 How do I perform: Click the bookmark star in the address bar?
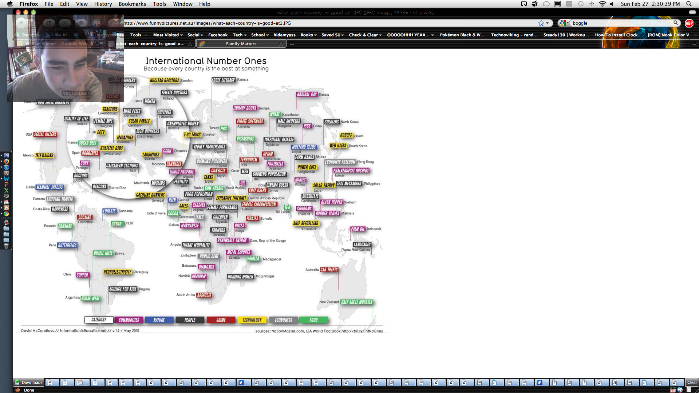click(541, 23)
